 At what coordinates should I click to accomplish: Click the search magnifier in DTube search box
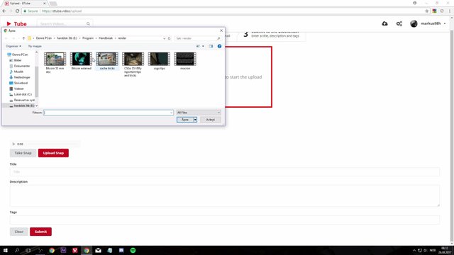pos(88,23)
